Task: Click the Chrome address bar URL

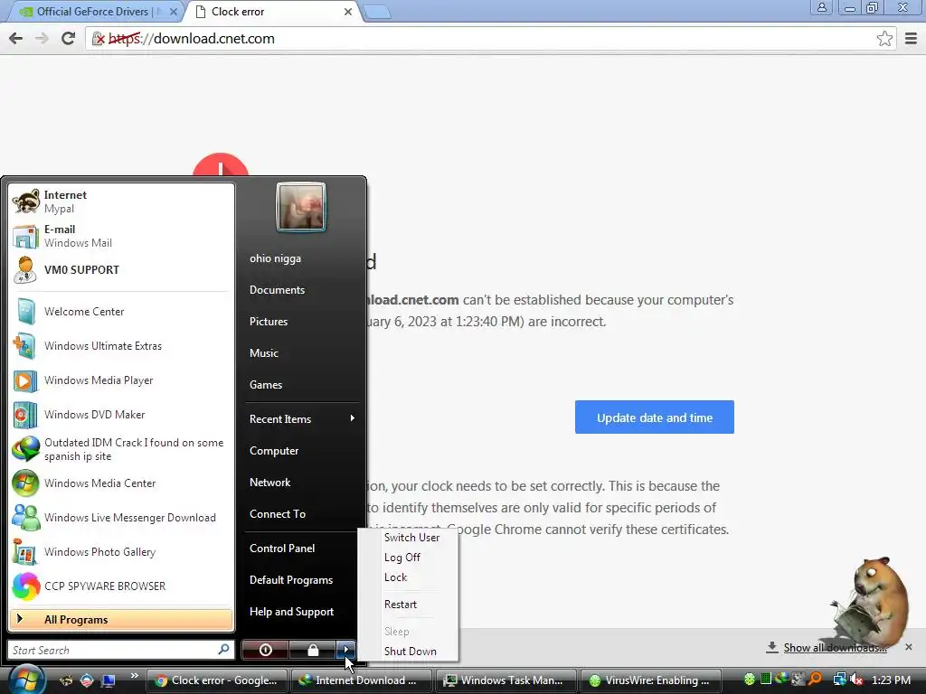Action: click(192, 39)
